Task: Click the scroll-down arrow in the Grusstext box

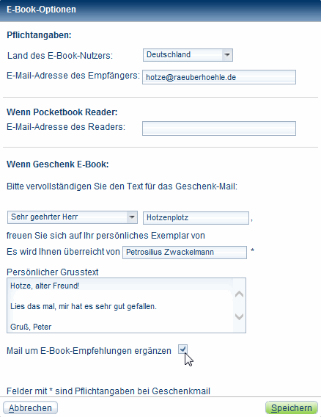Action: click(x=239, y=316)
